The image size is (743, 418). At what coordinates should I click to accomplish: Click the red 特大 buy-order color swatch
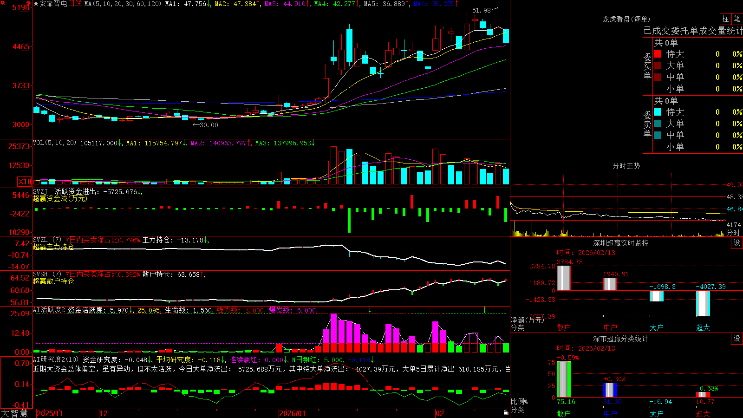click(x=658, y=54)
